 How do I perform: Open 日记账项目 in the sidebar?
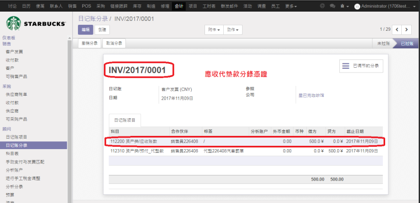click(17, 137)
